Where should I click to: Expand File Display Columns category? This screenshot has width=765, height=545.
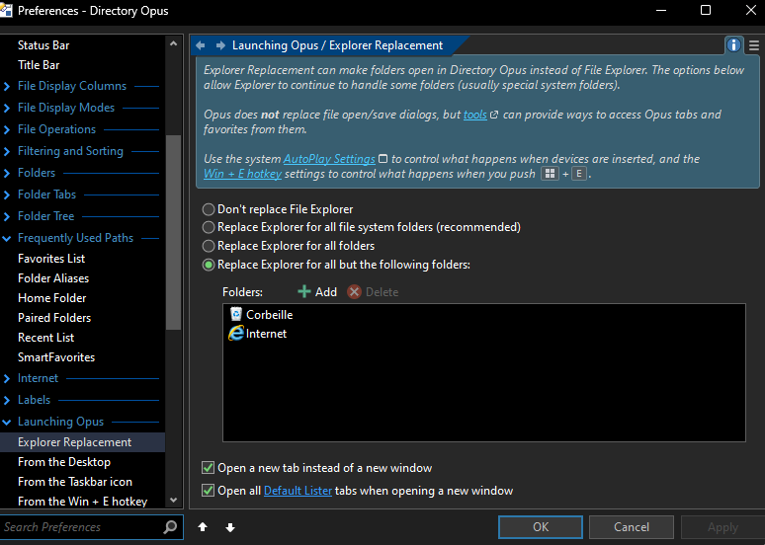pyautogui.click(x=7, y=86)
